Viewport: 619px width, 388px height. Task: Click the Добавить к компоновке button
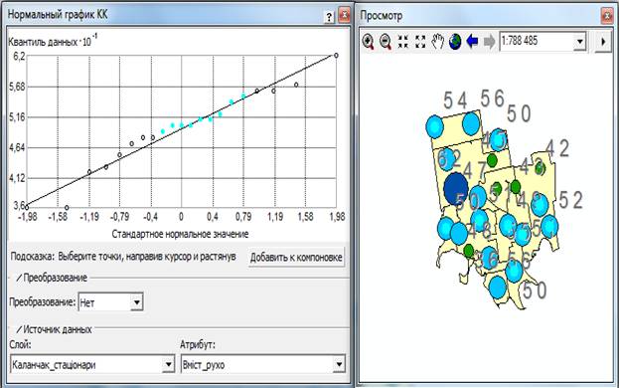click(x=296, y=258)
